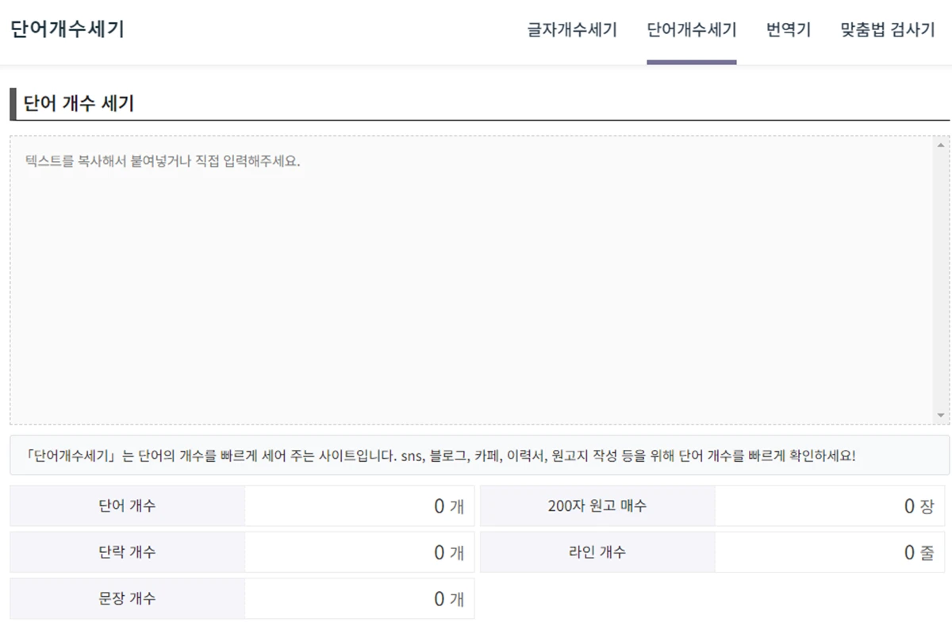Viewport: 952px width, 626px height.
Task: Select the 단어개수세기 tab
Action: 692,29
